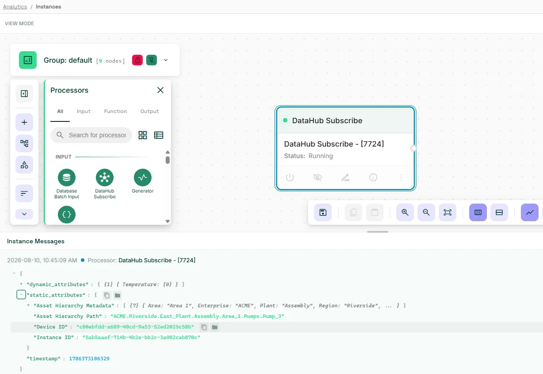Open info for DataHub Subscribe node
The width and height of the screenshot is (543, 374).
coord(373,178)
